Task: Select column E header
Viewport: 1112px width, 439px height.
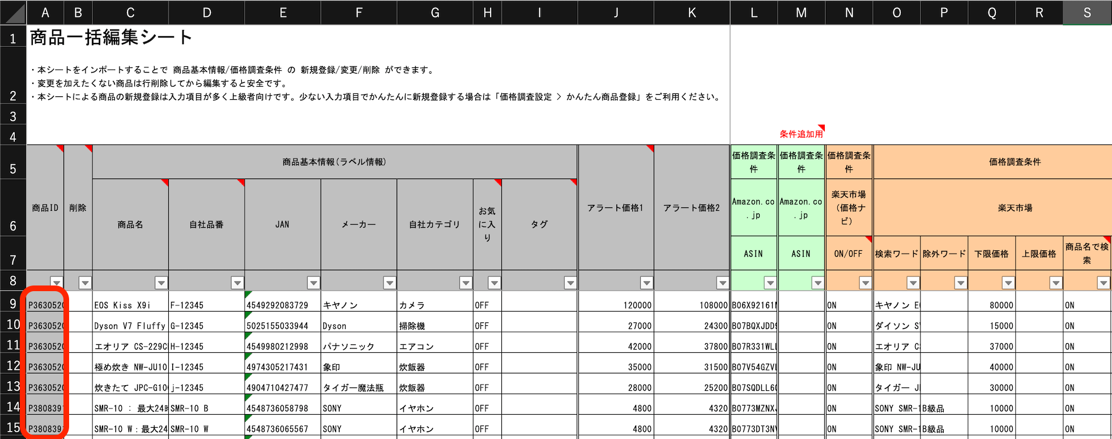Action: coord(283,12)
